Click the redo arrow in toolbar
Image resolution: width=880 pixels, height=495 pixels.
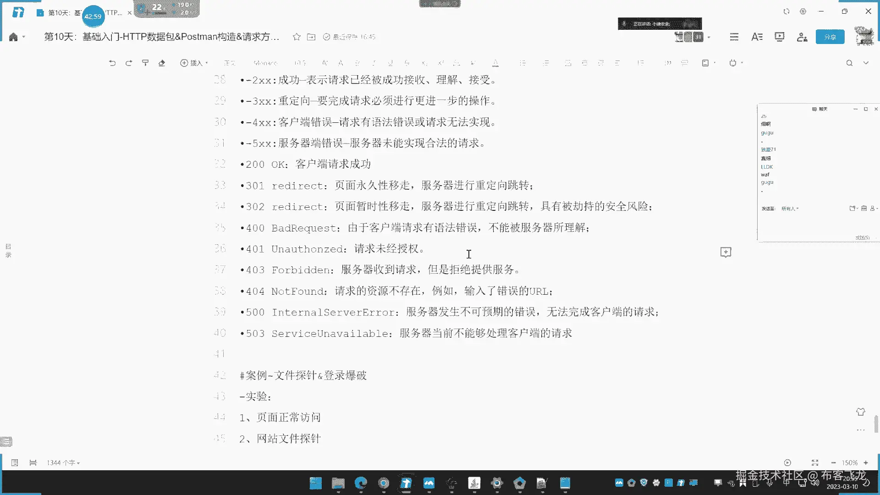click(129, 63)
